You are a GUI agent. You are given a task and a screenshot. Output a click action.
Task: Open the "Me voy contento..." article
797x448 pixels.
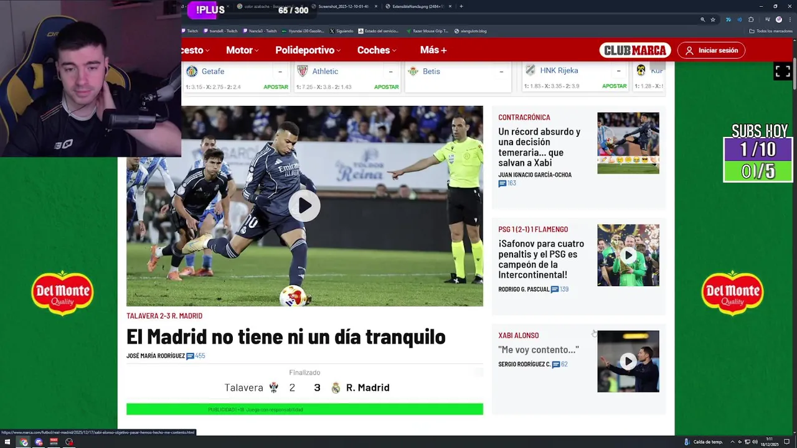[539, 350]
